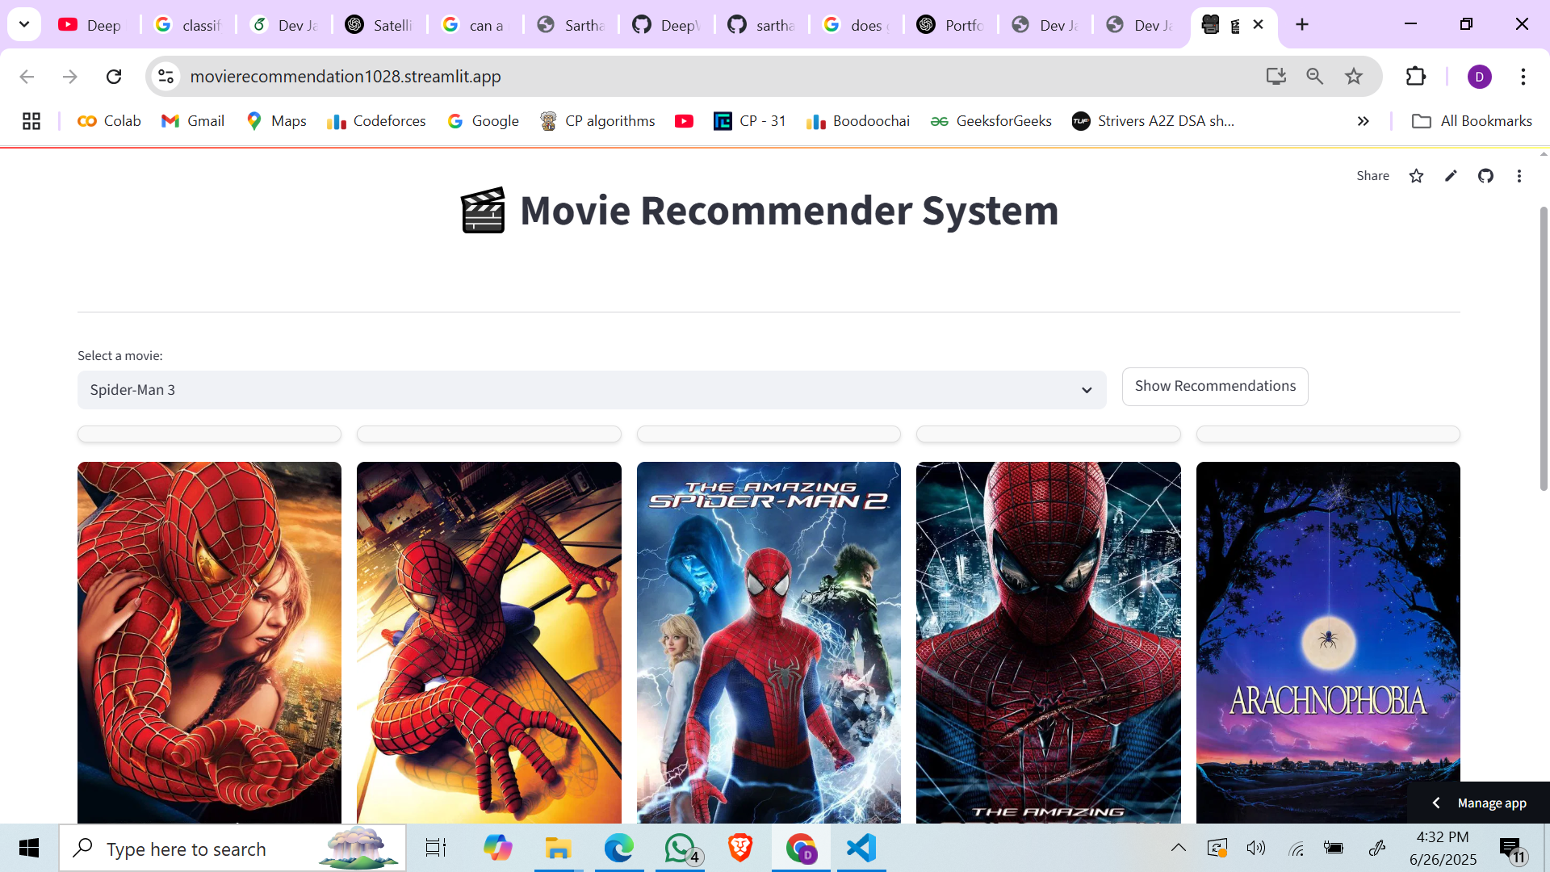Switch to the Google does tab
The image size is (1550, 872).
coord(857,25)
